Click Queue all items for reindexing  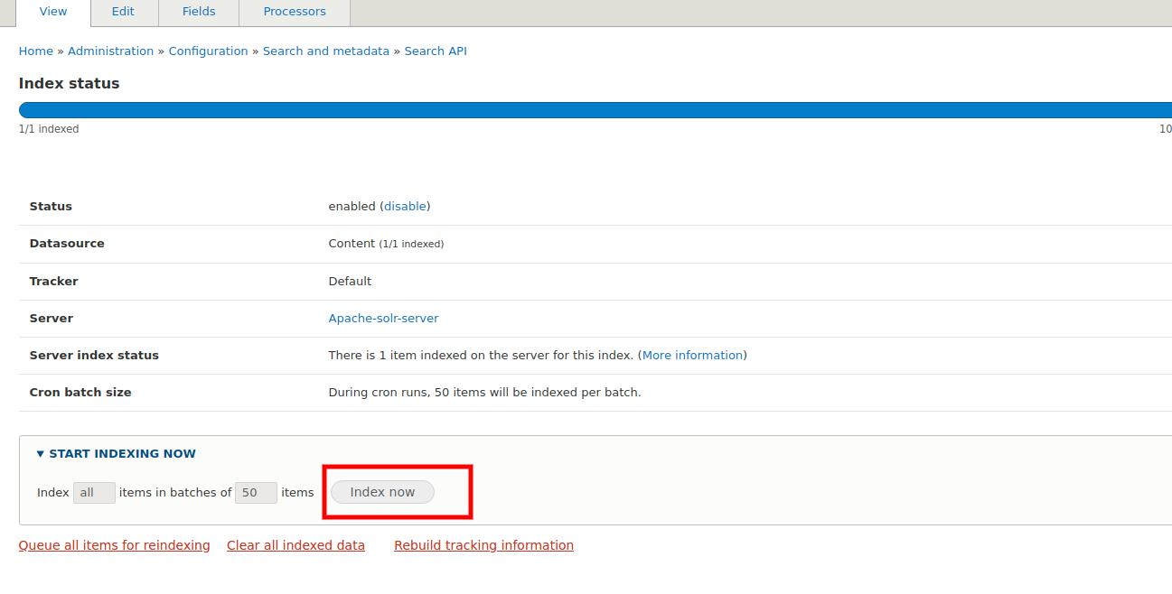pyautogui.click(x=114, y=544)
